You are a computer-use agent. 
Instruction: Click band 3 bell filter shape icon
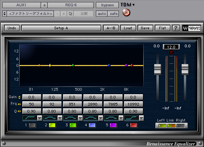point(70,118)
